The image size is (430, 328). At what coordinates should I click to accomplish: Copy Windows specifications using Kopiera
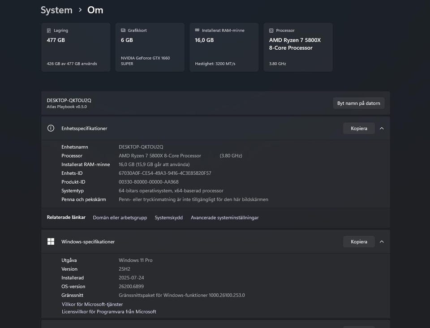pyautogui.click(x=359, y=242)
